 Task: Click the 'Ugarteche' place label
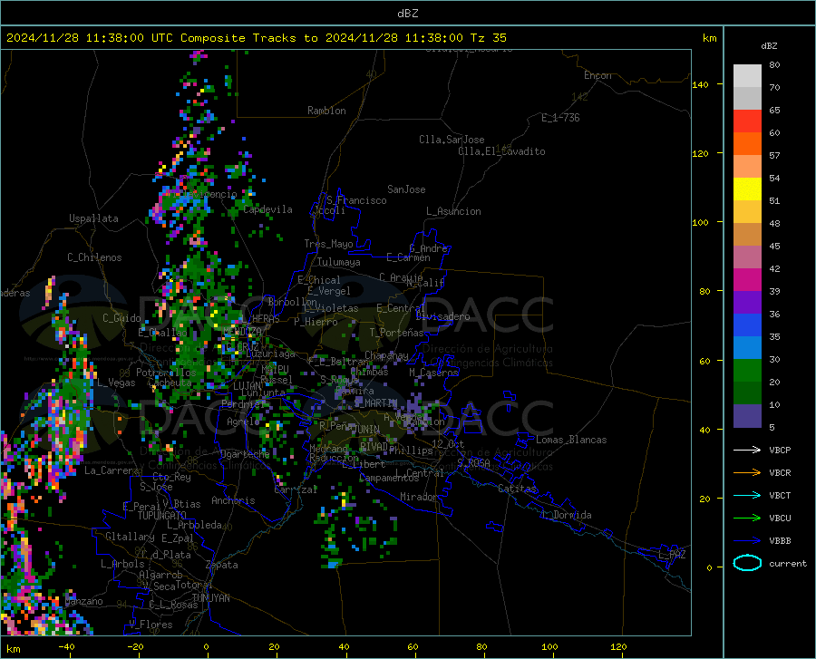tap(245, 454)
